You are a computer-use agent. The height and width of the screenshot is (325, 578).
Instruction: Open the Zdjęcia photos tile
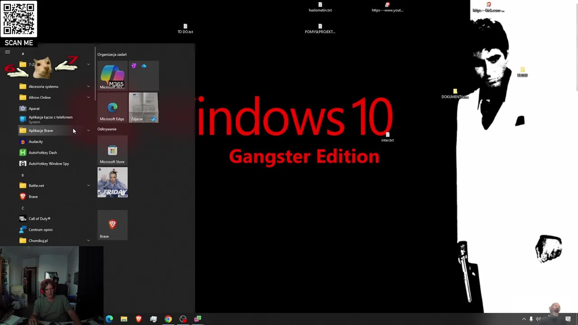coord(144,107)
